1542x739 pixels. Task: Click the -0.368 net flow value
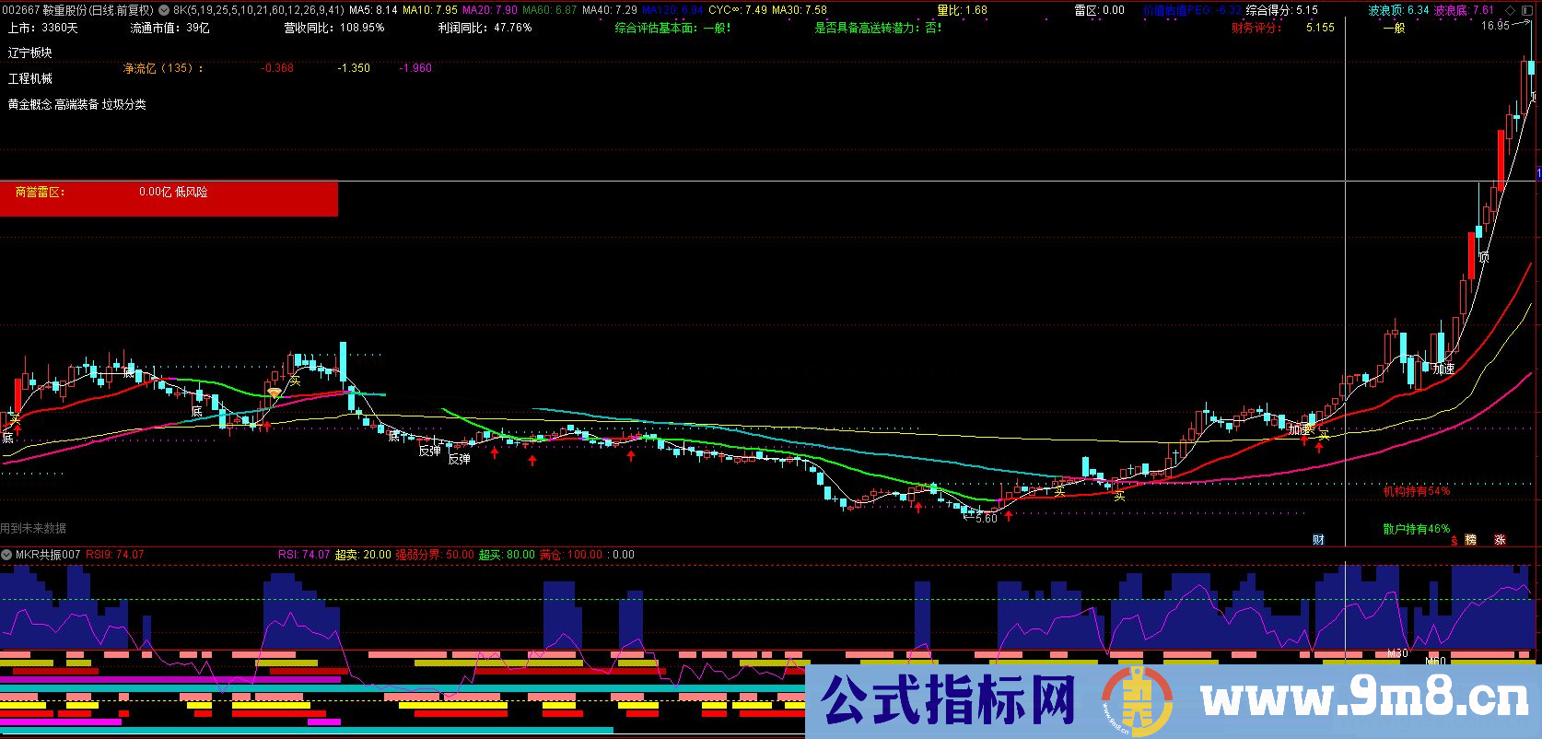(277, 68)
